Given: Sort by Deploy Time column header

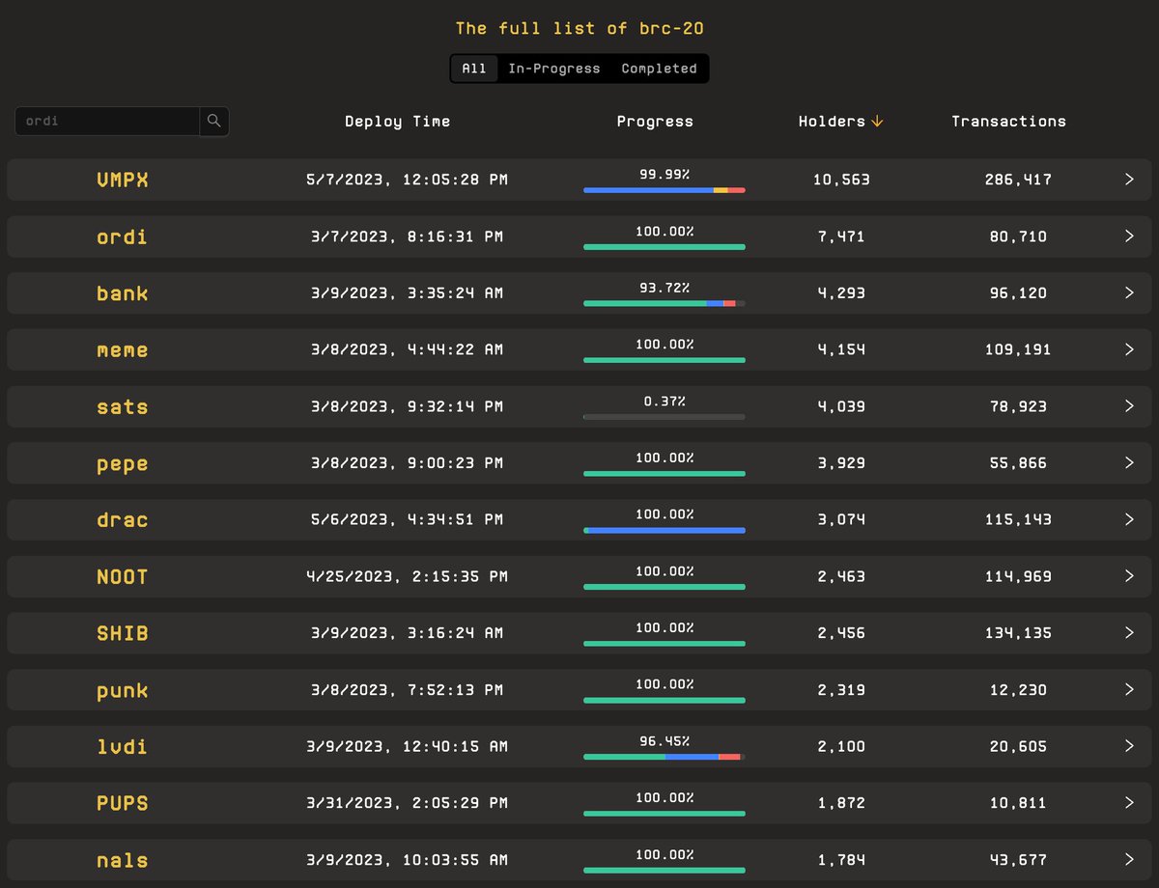Looking at the screenshot, I should [397, 122].
